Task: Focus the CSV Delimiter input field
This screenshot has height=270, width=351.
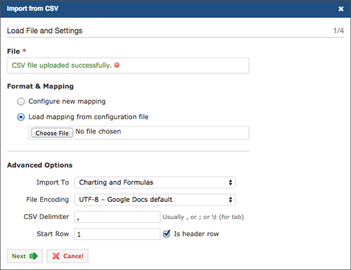Action: 117,217
